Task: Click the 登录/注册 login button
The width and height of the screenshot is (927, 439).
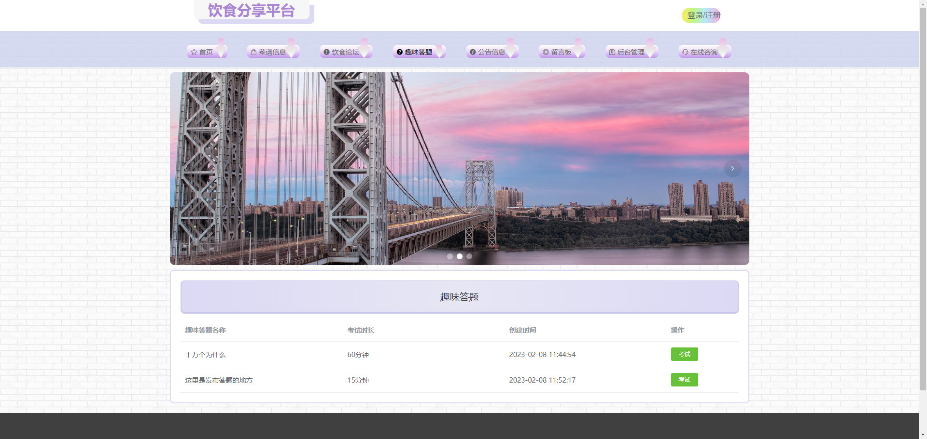Action: pyautogui.click(x=701, y=15)
